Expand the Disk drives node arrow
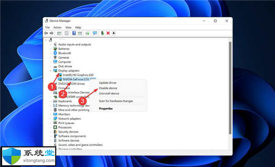275x167 pixels. 50,66
